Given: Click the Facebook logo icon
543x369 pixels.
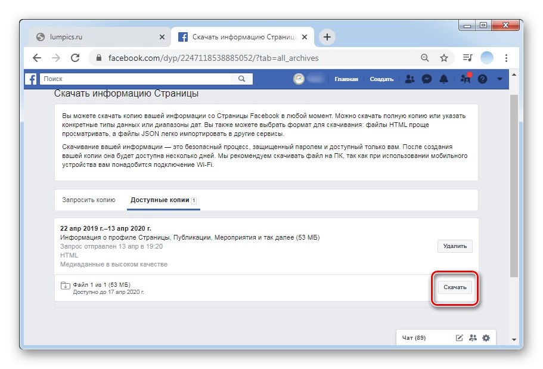Looking at the screenshot, I should pyautogui.click(x=31, y=79).
